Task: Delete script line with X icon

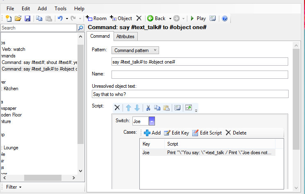Action: [117, 108]
